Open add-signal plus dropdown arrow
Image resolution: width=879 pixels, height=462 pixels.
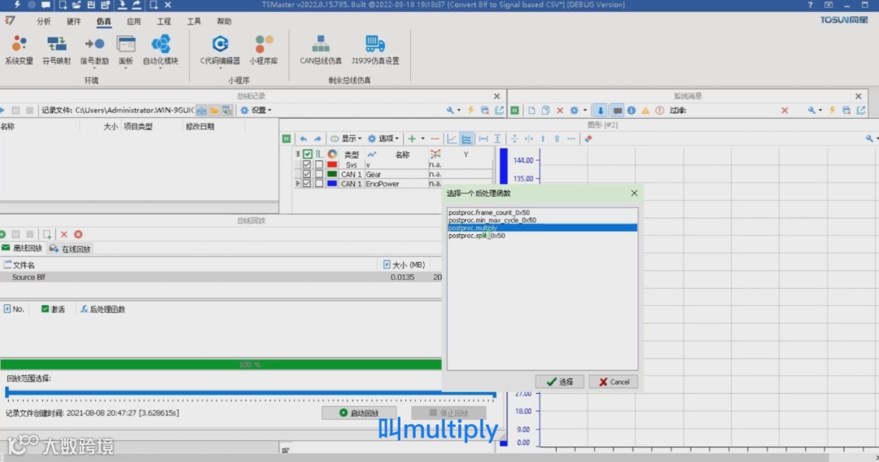coord(422,139)
